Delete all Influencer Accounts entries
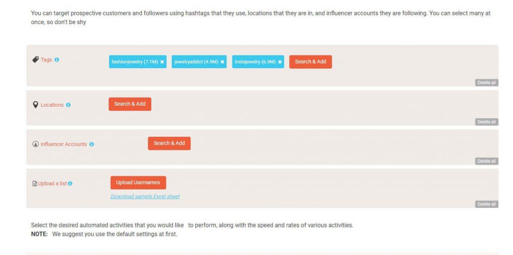 pyautogui.click(x=486, y=161)
